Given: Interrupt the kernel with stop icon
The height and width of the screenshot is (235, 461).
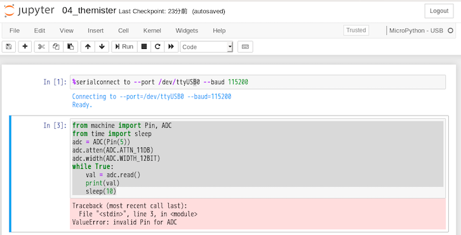Looking at the screenshot, I should tap(144, 46).
